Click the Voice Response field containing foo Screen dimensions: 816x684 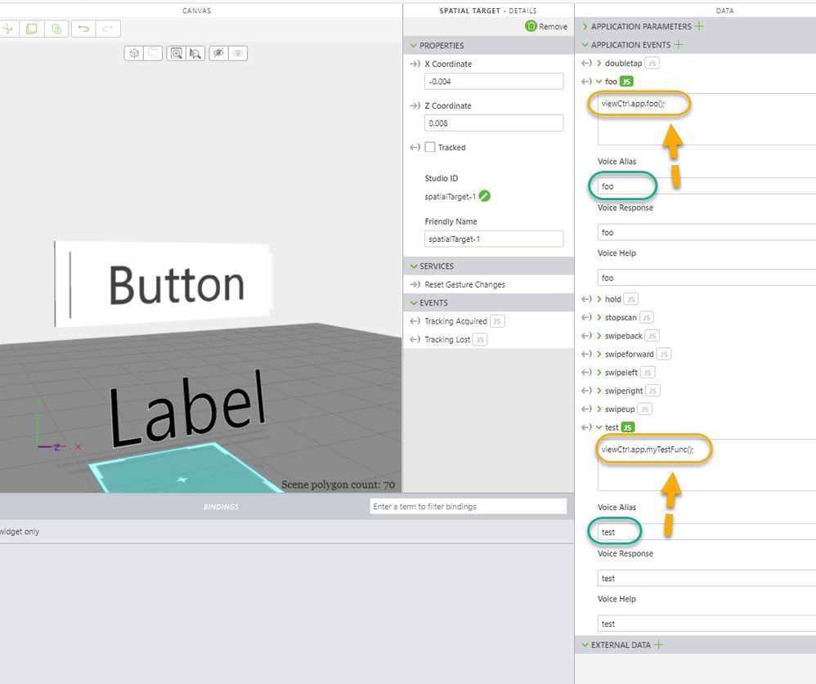point(706,233)
